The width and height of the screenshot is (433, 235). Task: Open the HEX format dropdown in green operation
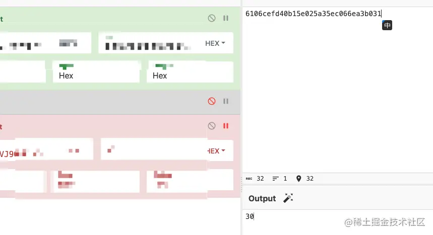(215, 43)
